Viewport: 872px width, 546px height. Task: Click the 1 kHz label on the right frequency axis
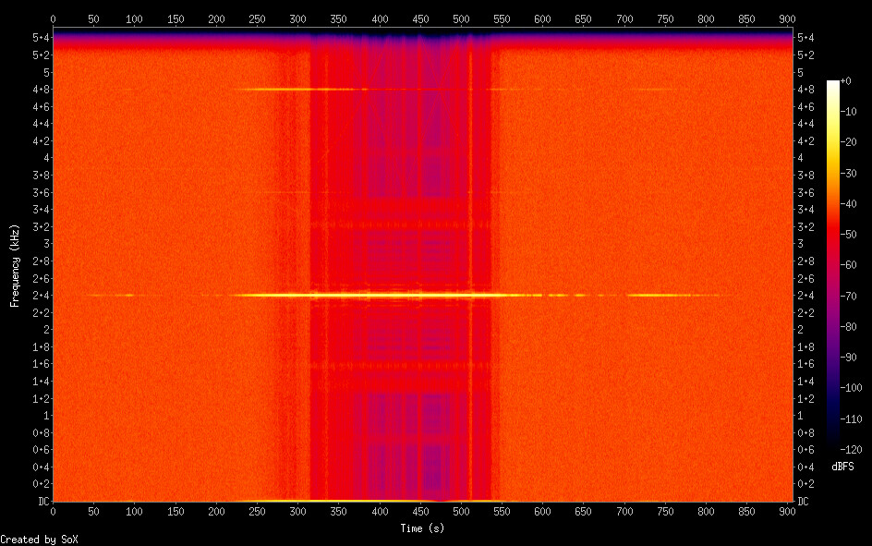tap(804, 416)
